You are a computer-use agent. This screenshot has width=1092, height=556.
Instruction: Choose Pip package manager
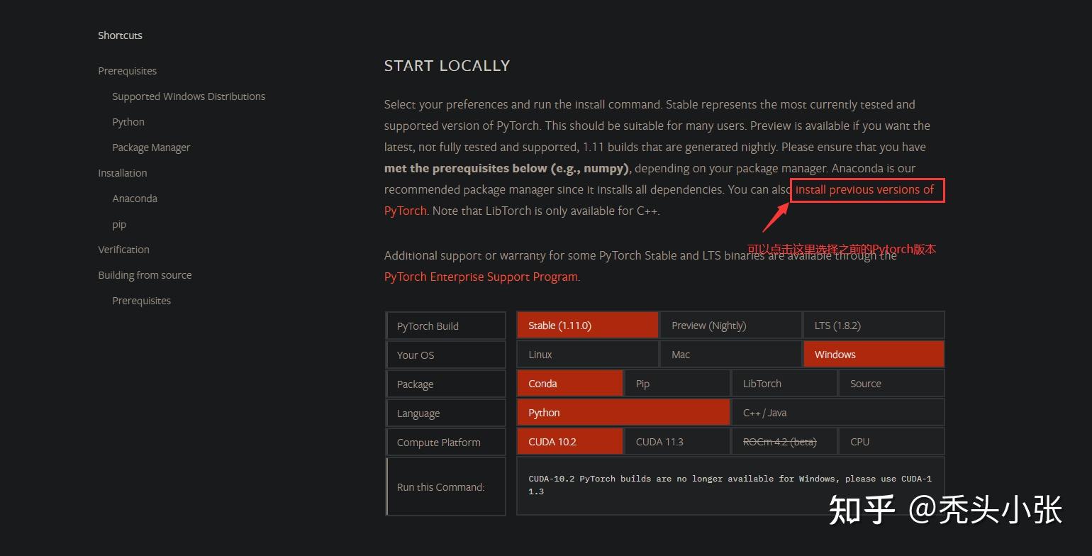coord(677,383)
